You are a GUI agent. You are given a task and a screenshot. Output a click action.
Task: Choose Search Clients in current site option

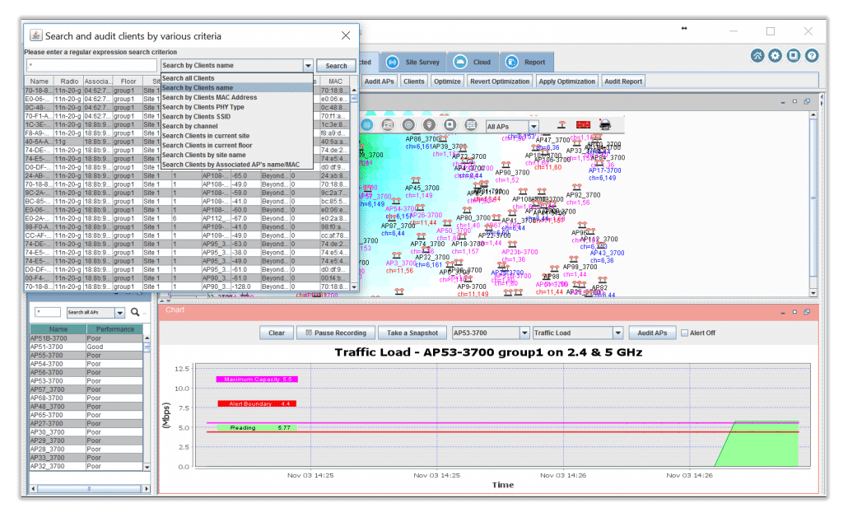[x=237, y=137]
